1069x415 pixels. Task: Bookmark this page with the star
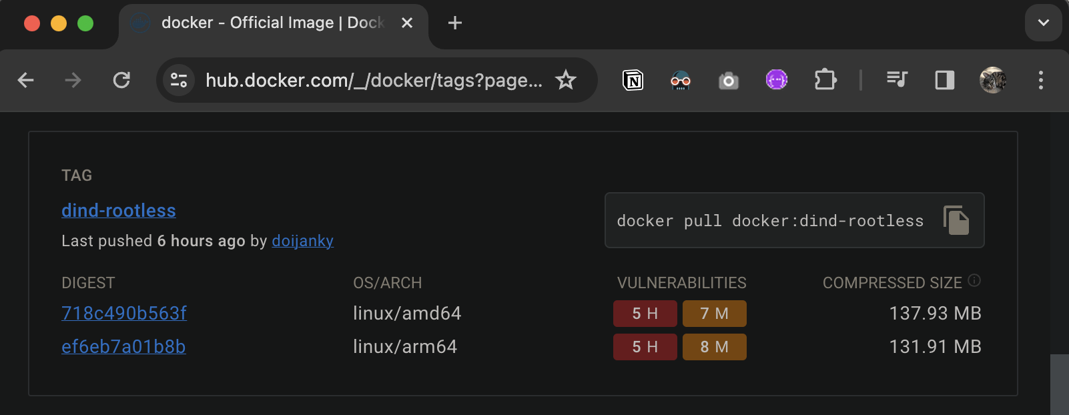click(x=566, y=80)
